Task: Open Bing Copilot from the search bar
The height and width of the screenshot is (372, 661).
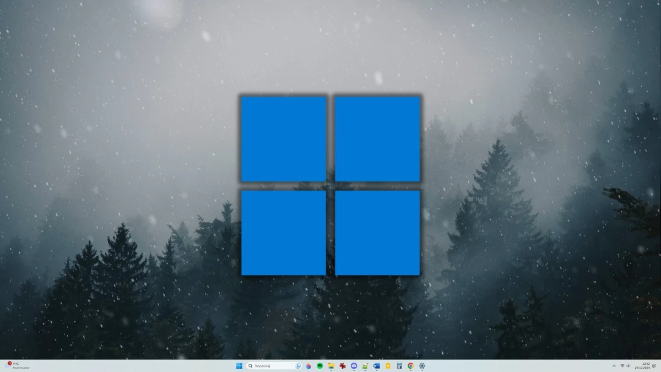Action: click(297, 365)
